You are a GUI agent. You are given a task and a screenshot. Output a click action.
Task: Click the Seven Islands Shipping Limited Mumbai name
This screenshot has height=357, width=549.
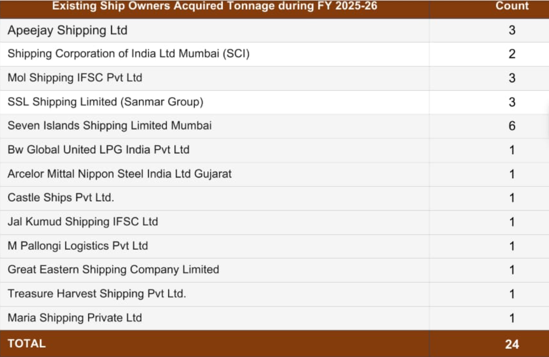[x=109, y=126]
